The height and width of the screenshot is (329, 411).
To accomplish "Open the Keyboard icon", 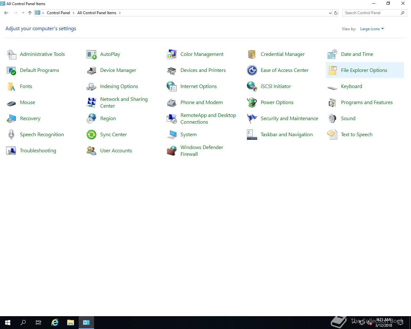I will pos(332,87).
